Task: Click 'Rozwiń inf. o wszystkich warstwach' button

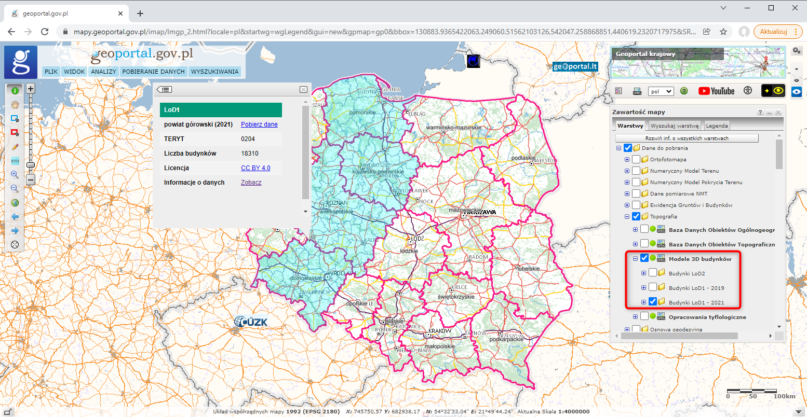Action: (687, 138)
